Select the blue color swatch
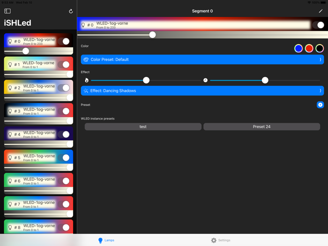Screen dimensions: 328x246 coord(298,48)
